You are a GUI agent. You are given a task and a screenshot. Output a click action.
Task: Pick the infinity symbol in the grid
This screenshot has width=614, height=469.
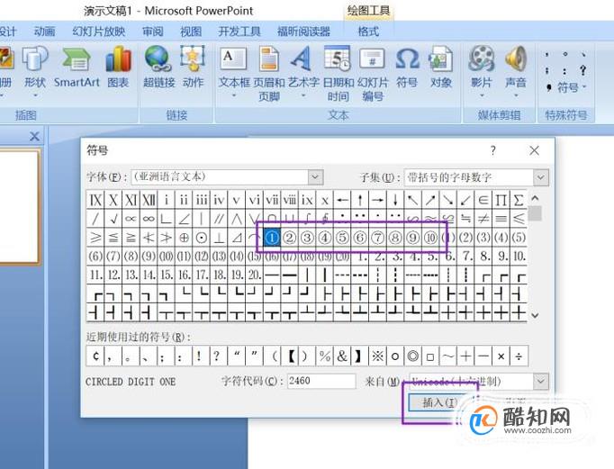pyautogui.click(x=149, y=219)
